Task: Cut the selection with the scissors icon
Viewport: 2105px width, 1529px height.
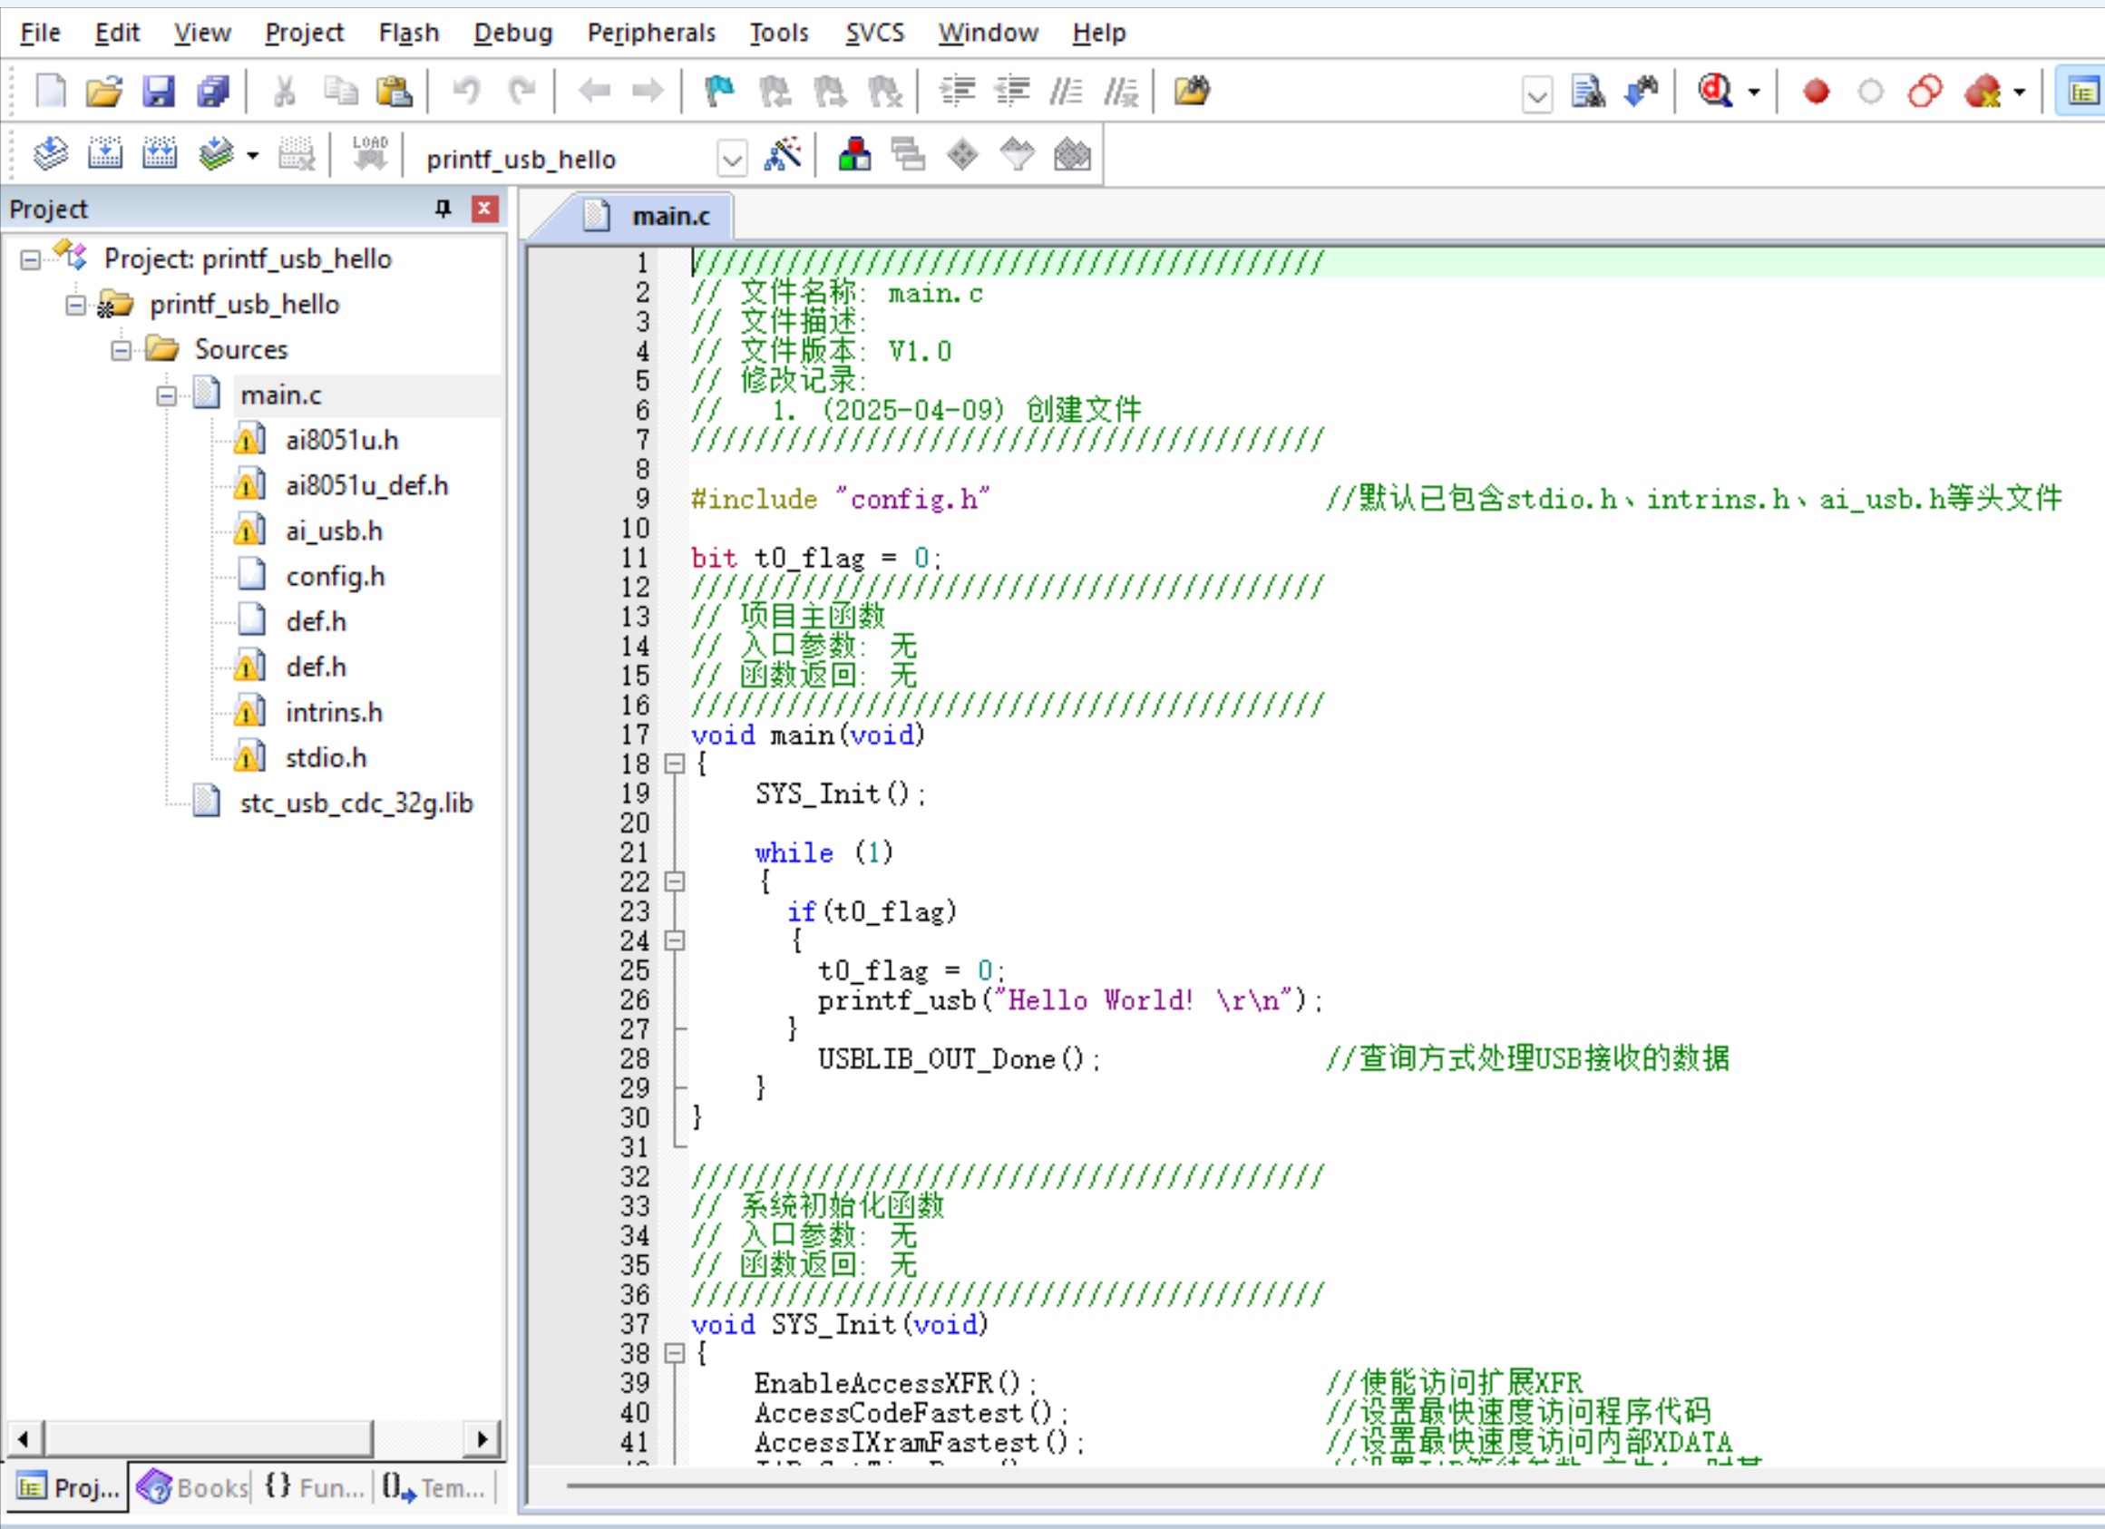Action: tap(284, 92)
